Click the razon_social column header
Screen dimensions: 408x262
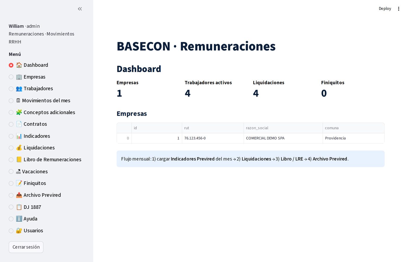click(x=283, y=128)
